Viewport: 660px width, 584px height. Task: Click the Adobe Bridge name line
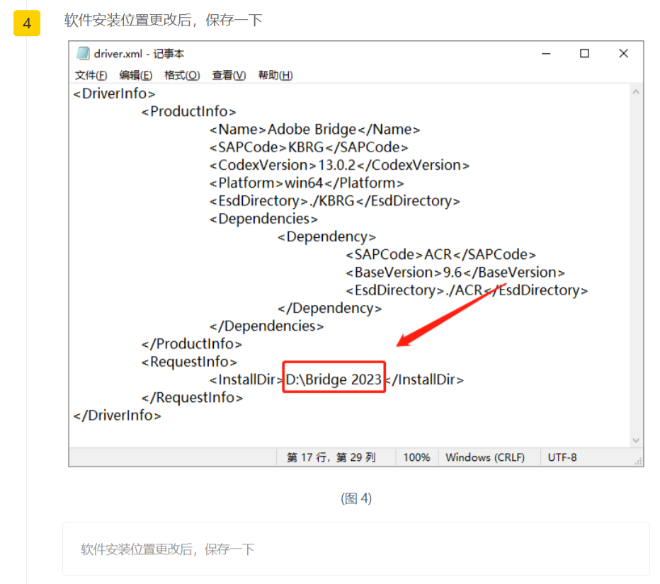(315, 129)
